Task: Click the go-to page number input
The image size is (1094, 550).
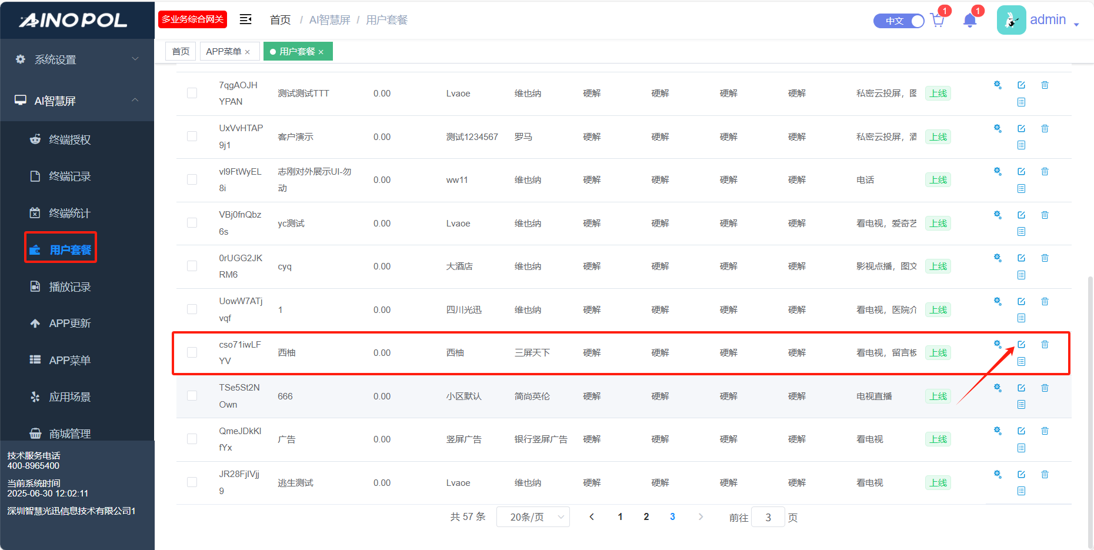Action: tap(768, 518)
